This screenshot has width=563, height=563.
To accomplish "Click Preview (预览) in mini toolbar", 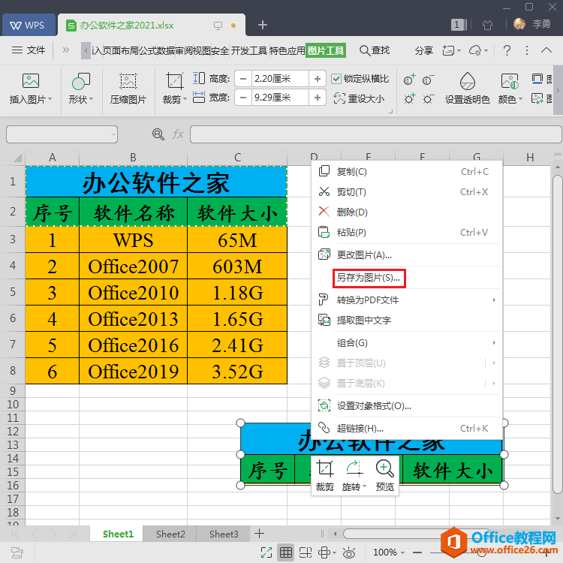I will pyautogui.click(x=384, y=476).
